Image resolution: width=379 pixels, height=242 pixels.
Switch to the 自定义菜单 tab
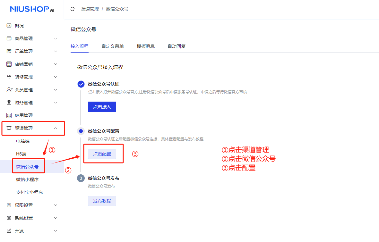click(x=113, y=46)
